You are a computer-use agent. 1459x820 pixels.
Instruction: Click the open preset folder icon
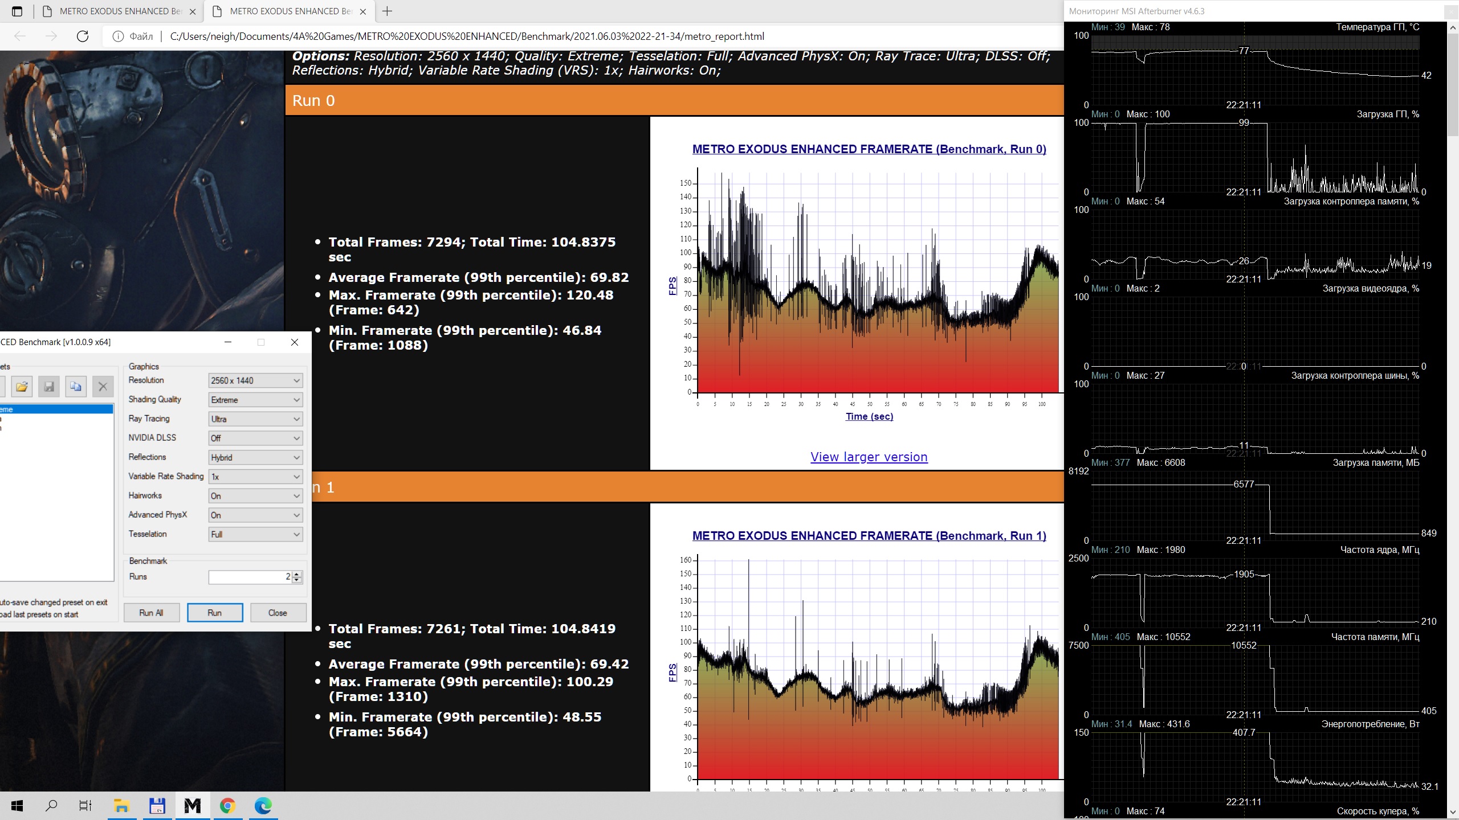click(x=22, y=387)
